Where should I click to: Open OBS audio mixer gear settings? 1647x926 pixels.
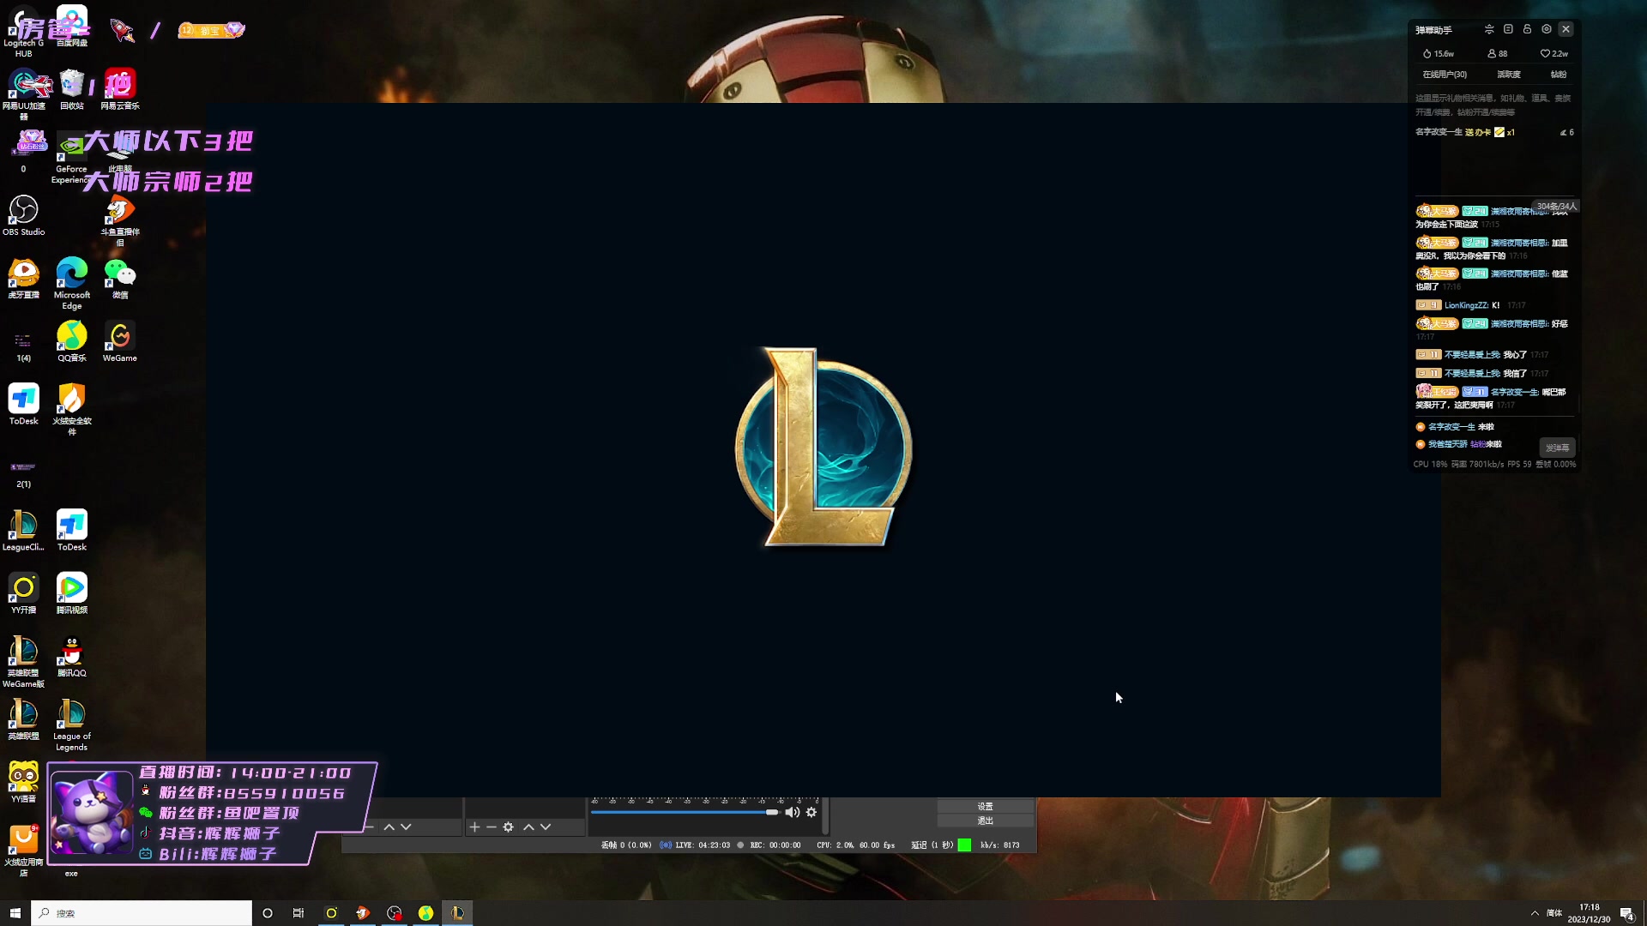pos(811,813)
